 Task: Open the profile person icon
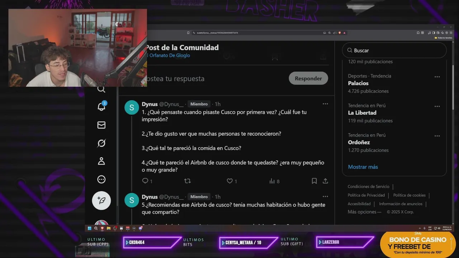(x=101, y=161)
